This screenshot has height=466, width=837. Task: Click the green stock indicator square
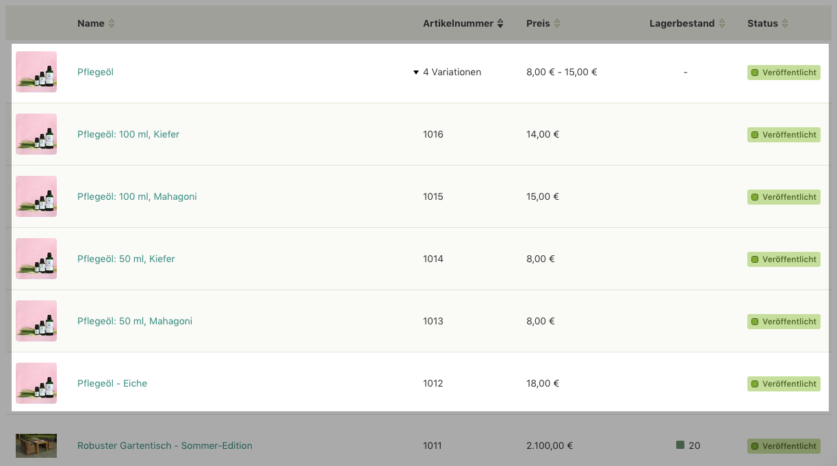click(x=680, y=445)
